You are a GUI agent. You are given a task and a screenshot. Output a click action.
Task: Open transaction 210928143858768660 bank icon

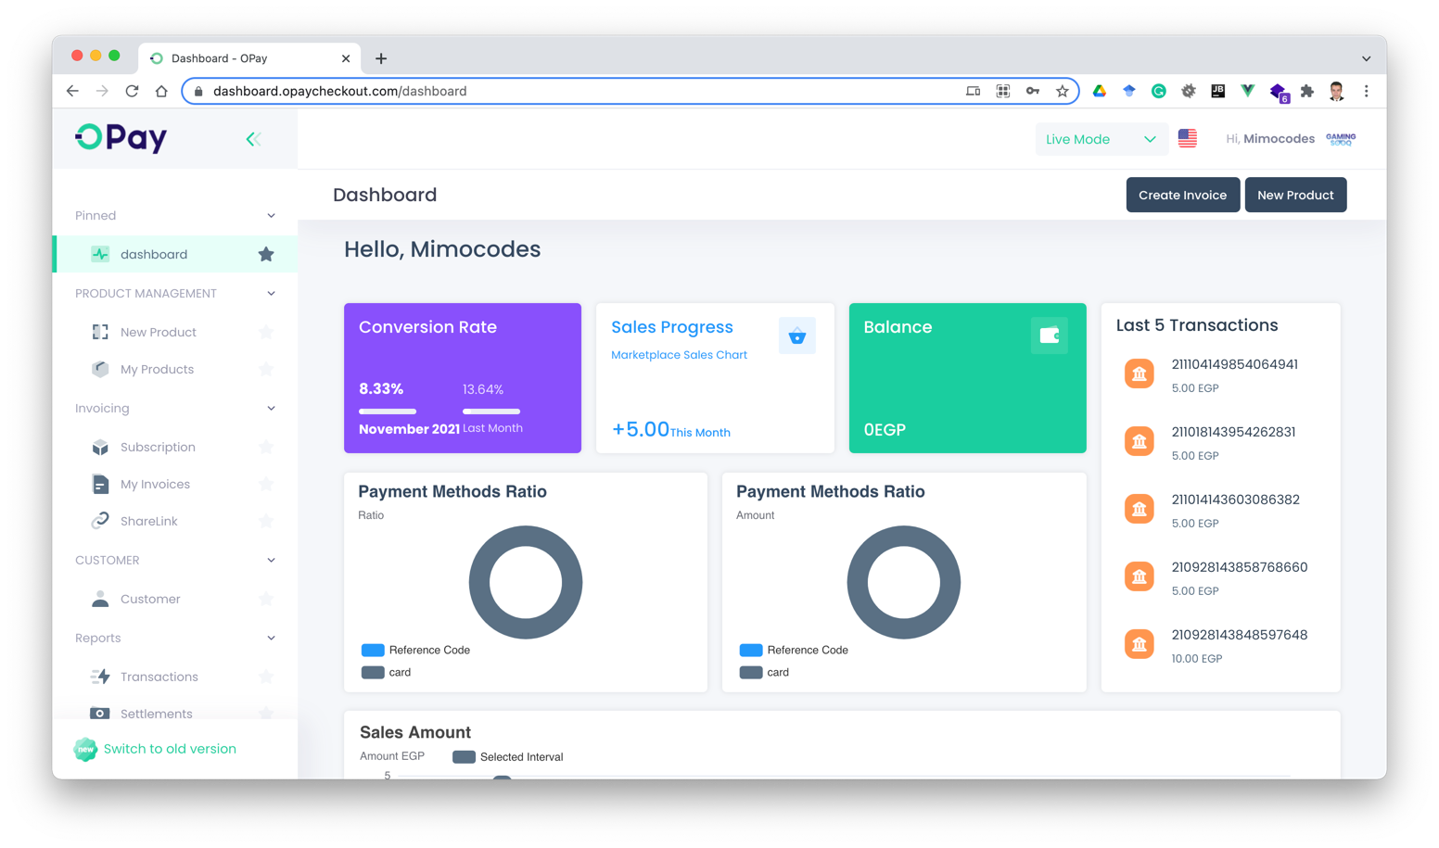point(1140,576)
